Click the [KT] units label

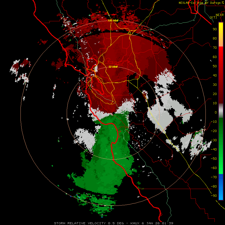click(x=213, y=17)
